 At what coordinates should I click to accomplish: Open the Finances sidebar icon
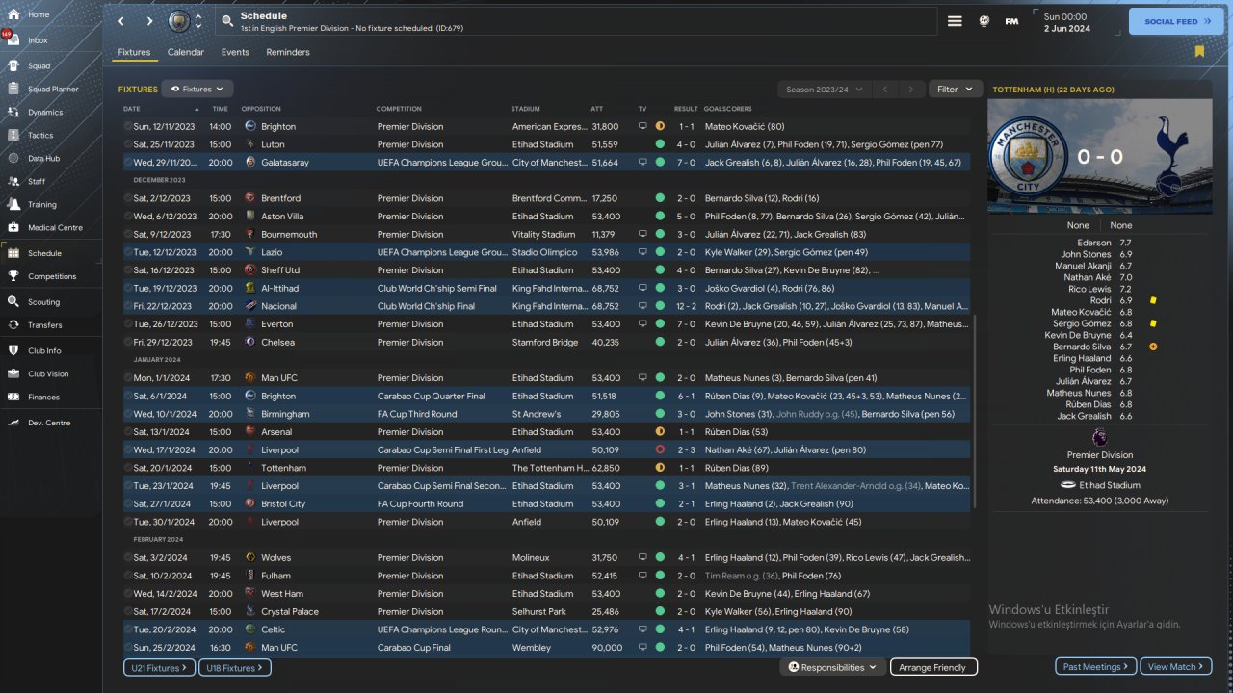tap(14, 397)
